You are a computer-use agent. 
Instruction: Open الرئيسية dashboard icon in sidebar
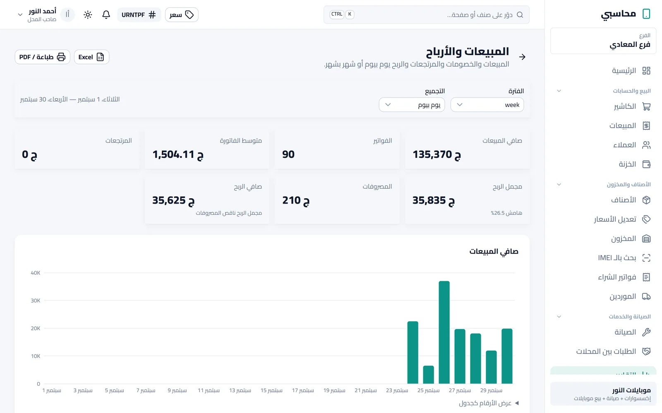pyautogui.click(x=646, y=71)
